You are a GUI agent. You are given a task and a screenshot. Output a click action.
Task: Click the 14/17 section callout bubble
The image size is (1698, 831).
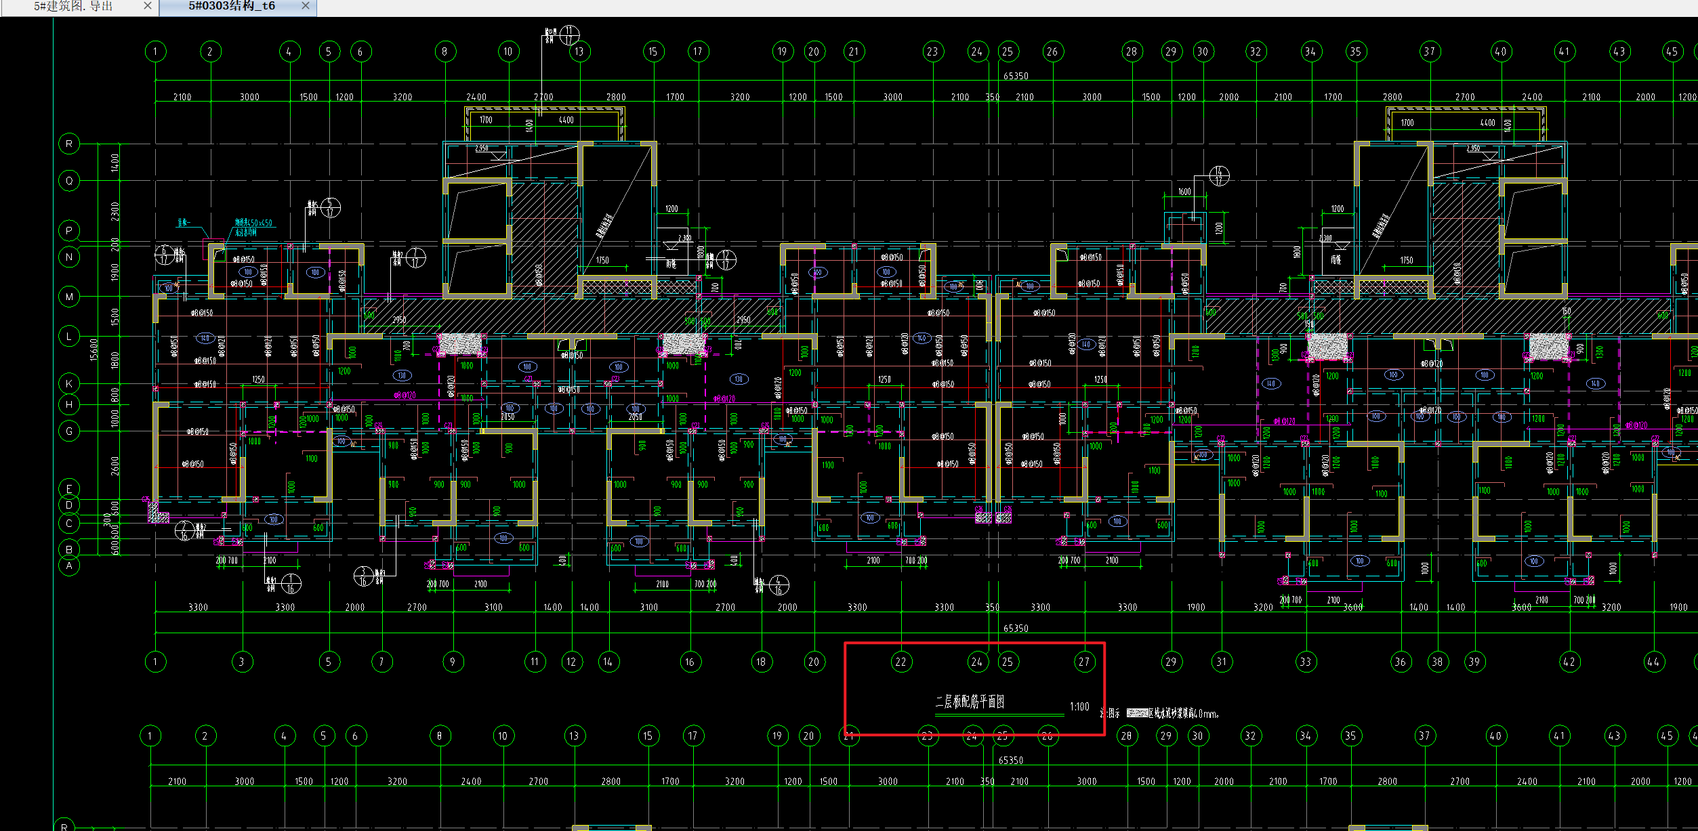1219,176
